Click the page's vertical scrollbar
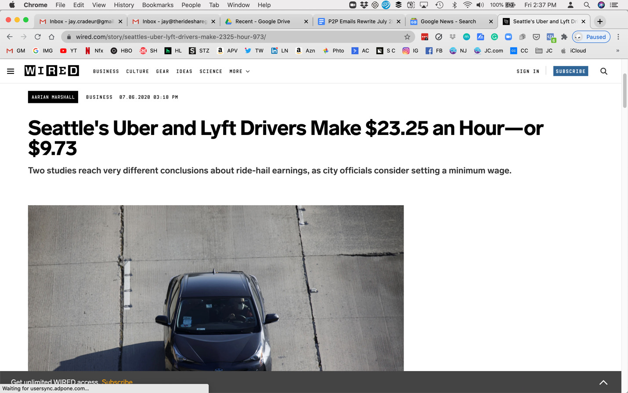This screenshot has width=628, height=393. 624,91
